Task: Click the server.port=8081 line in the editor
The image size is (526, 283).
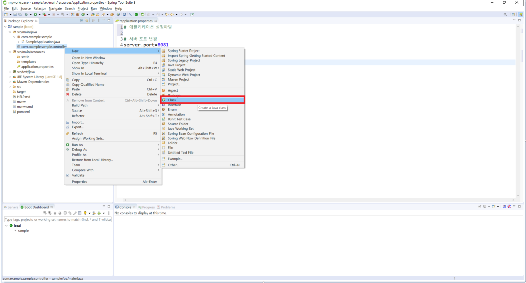Action: coord(146,45)
